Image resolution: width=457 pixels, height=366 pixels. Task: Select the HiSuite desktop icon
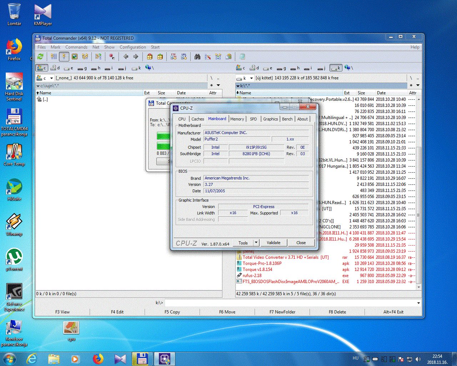14,190
